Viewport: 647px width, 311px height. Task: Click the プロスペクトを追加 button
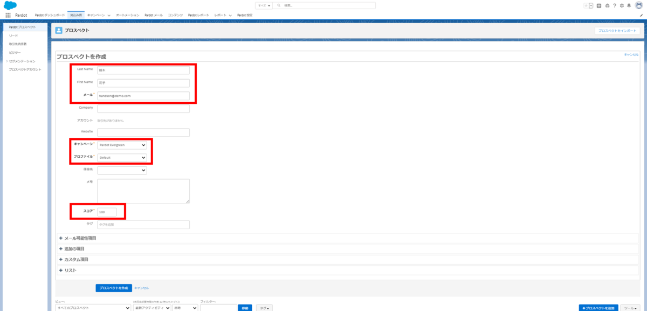tap(598, 308)
